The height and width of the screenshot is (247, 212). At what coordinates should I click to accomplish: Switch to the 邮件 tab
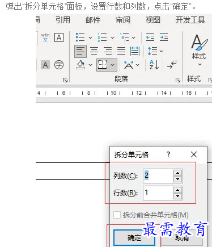[93, 20]
